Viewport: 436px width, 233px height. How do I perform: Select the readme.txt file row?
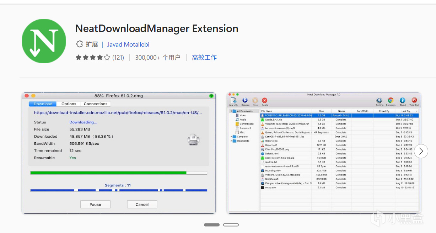tap(340, 162)
